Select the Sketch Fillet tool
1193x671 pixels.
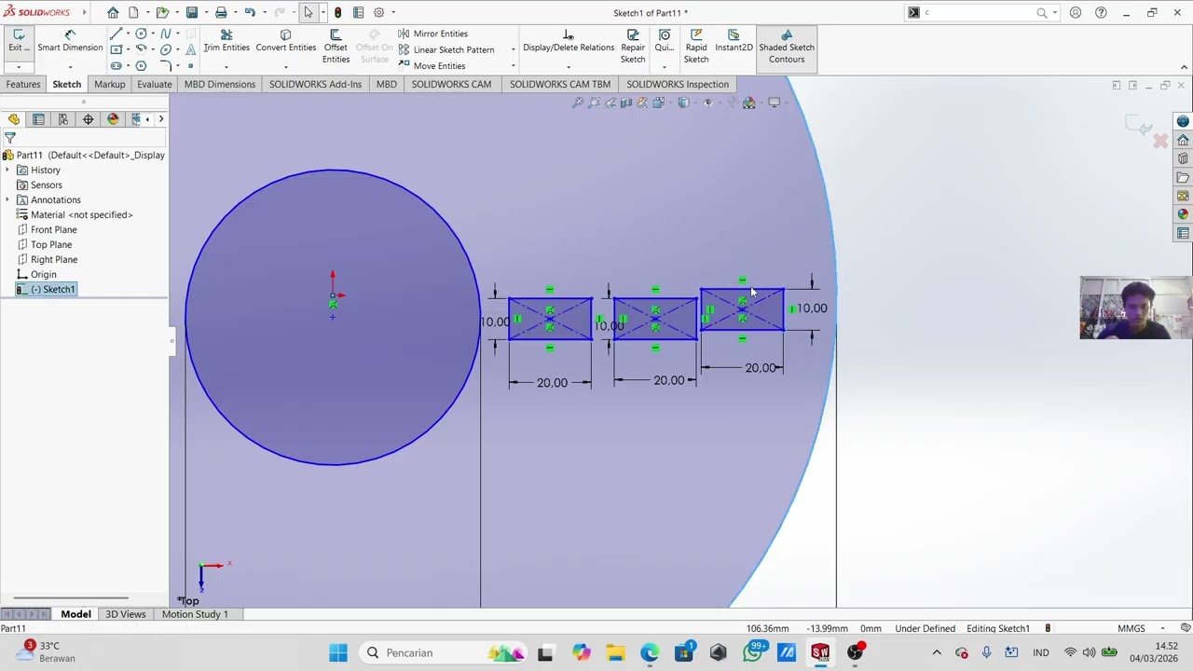[x=166, y=65]
